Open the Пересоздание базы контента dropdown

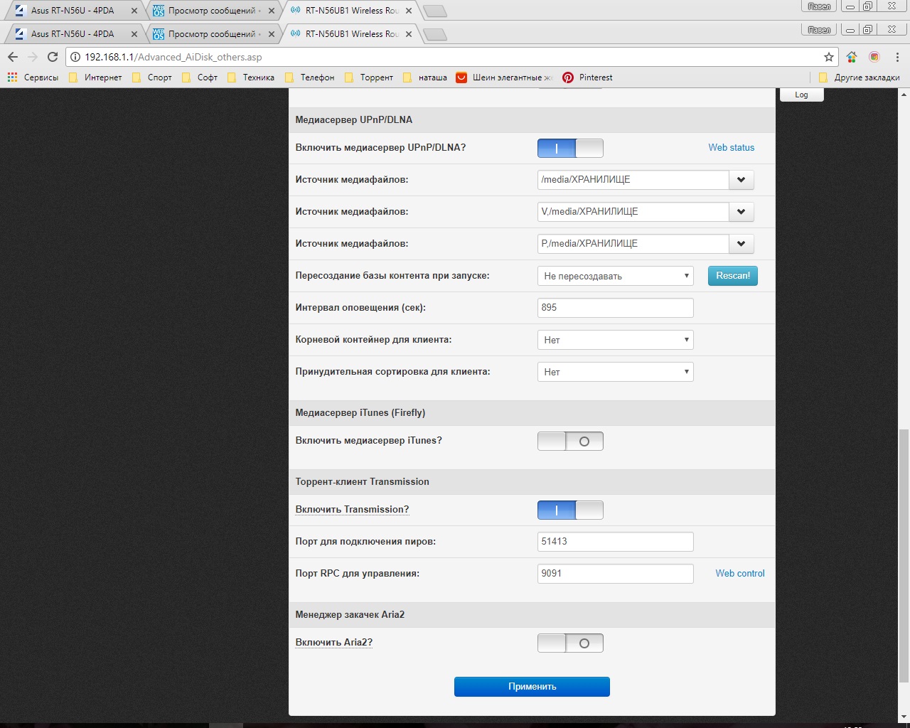[615, 276]
